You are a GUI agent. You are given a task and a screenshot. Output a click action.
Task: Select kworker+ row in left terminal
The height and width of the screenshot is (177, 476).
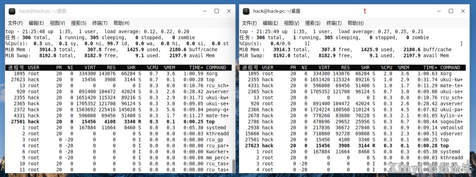coord(118,152)
